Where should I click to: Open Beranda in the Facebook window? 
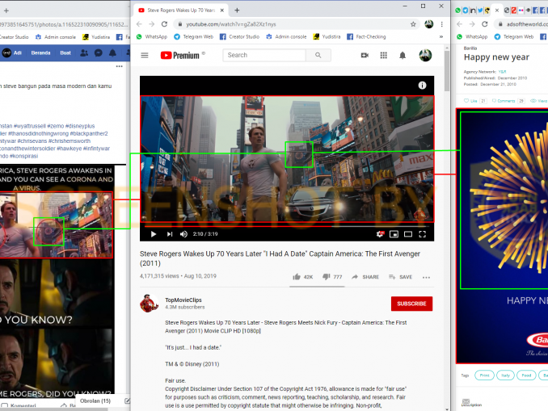(x=40, y=52)
